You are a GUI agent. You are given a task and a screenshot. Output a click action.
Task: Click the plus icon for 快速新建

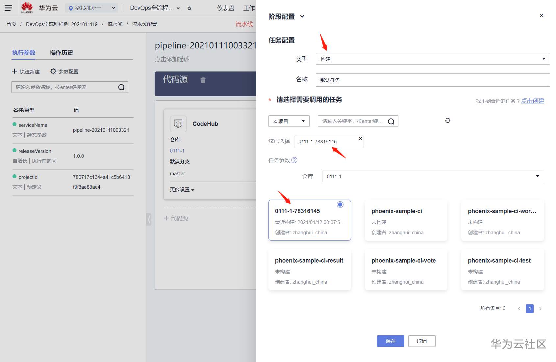14,71
